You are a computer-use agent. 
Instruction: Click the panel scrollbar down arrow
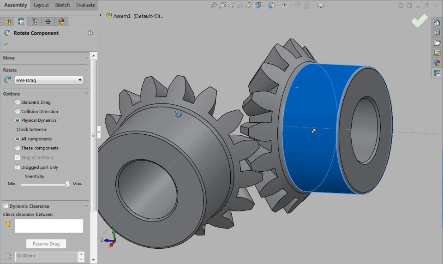click(94, 260)
